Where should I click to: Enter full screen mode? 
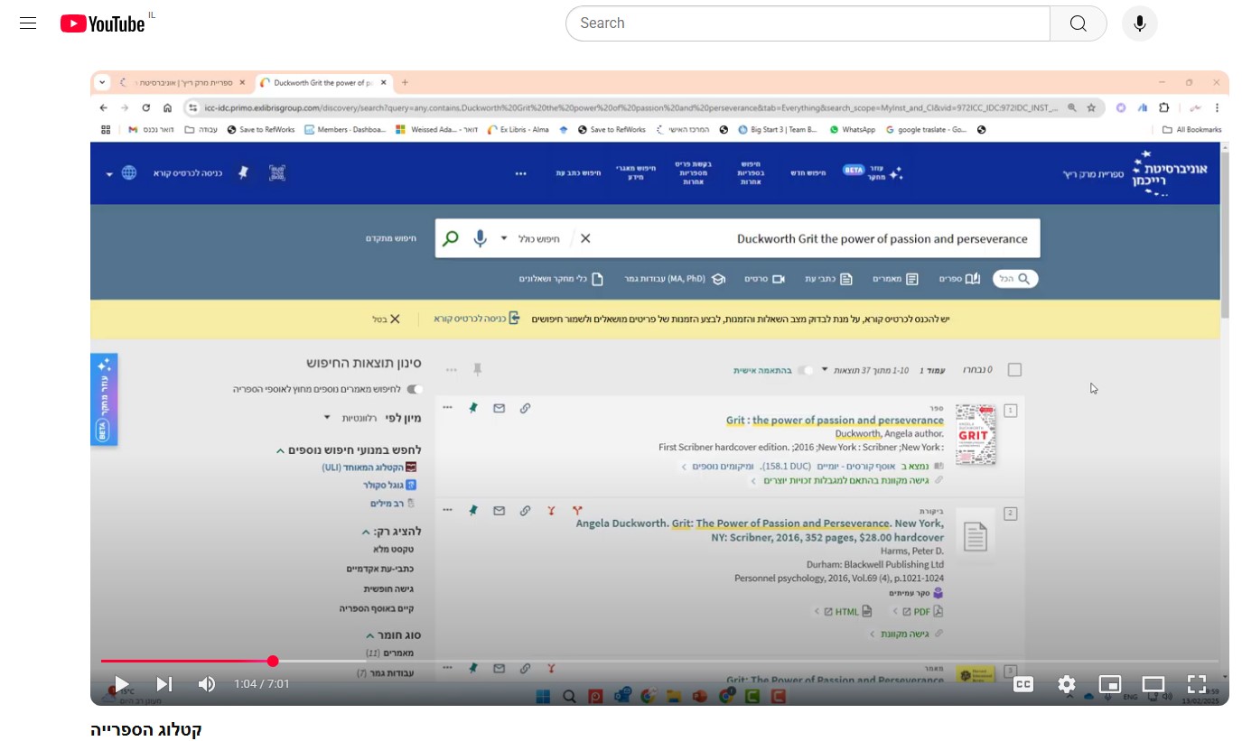[1197, 684]
